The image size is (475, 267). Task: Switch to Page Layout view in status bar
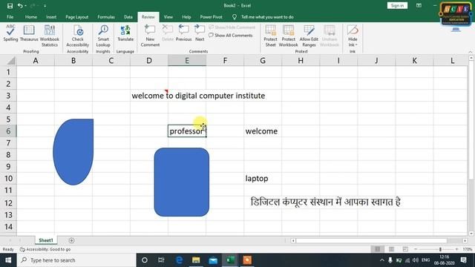coord(391,249)
